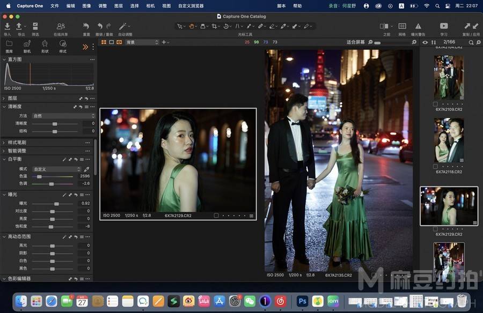Collapse the 清晰度 (Clarity) panel
The height and width of the screenshot is (313, 483).
pos(4,107)
